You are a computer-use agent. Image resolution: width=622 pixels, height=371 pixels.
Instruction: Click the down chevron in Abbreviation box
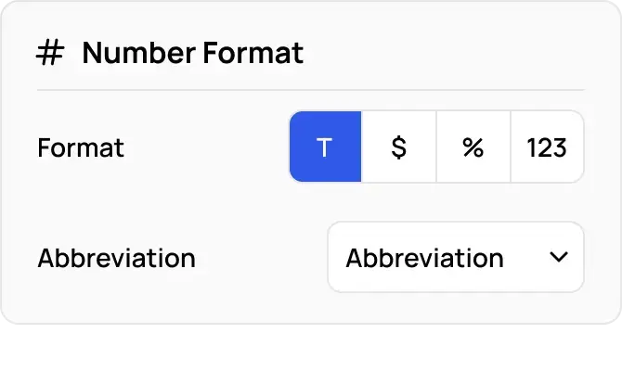559,257
